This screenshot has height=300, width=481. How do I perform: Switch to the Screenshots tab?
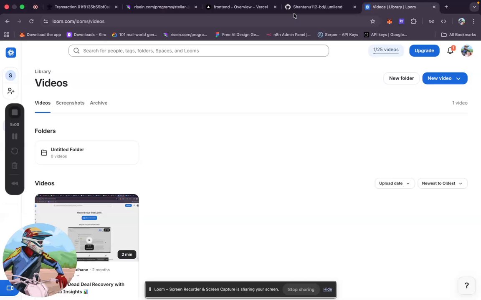[70, 103]
